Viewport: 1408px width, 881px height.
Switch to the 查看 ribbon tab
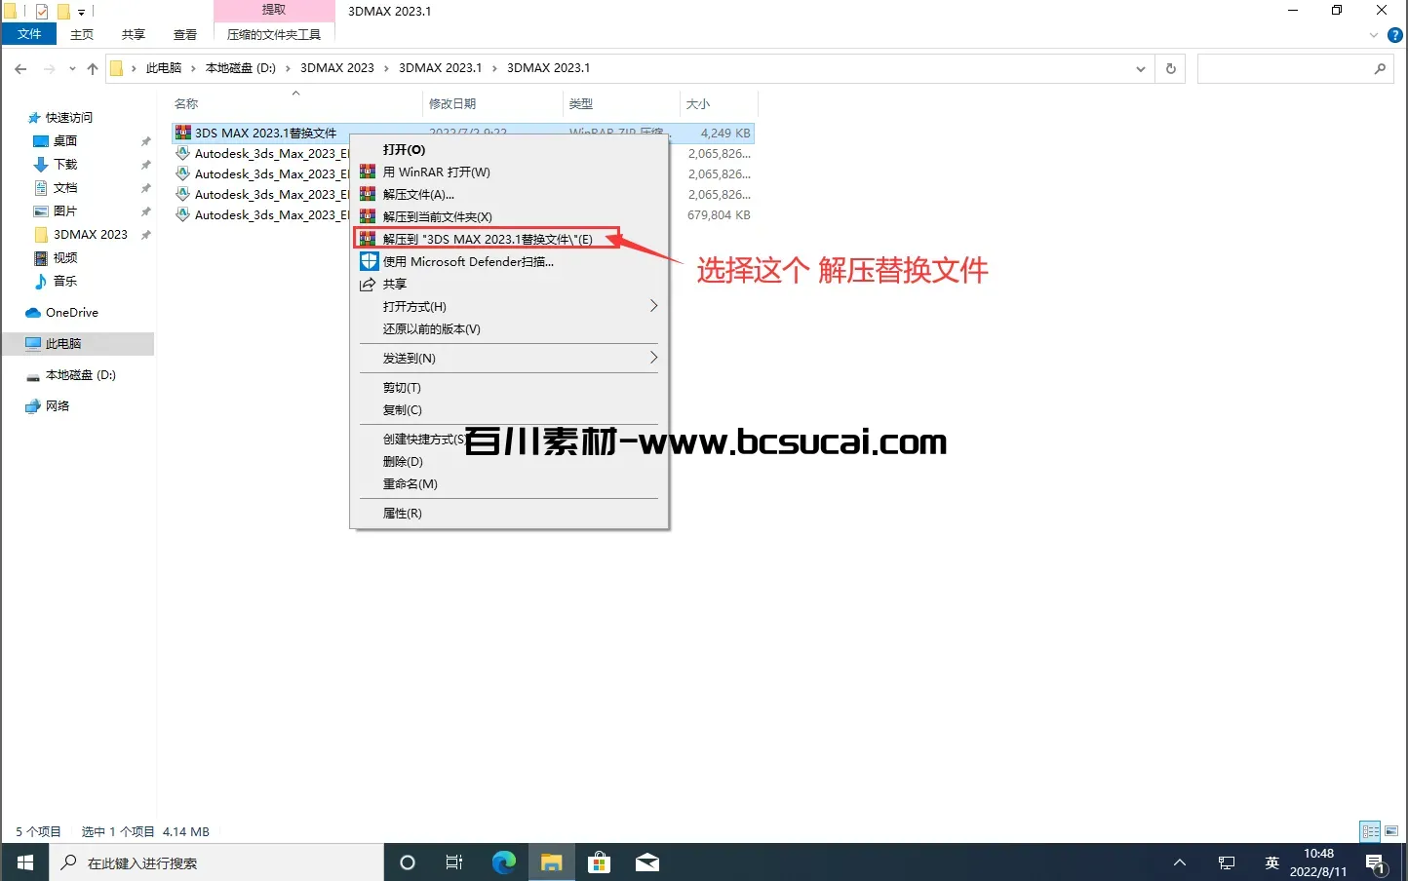(185, 34)
